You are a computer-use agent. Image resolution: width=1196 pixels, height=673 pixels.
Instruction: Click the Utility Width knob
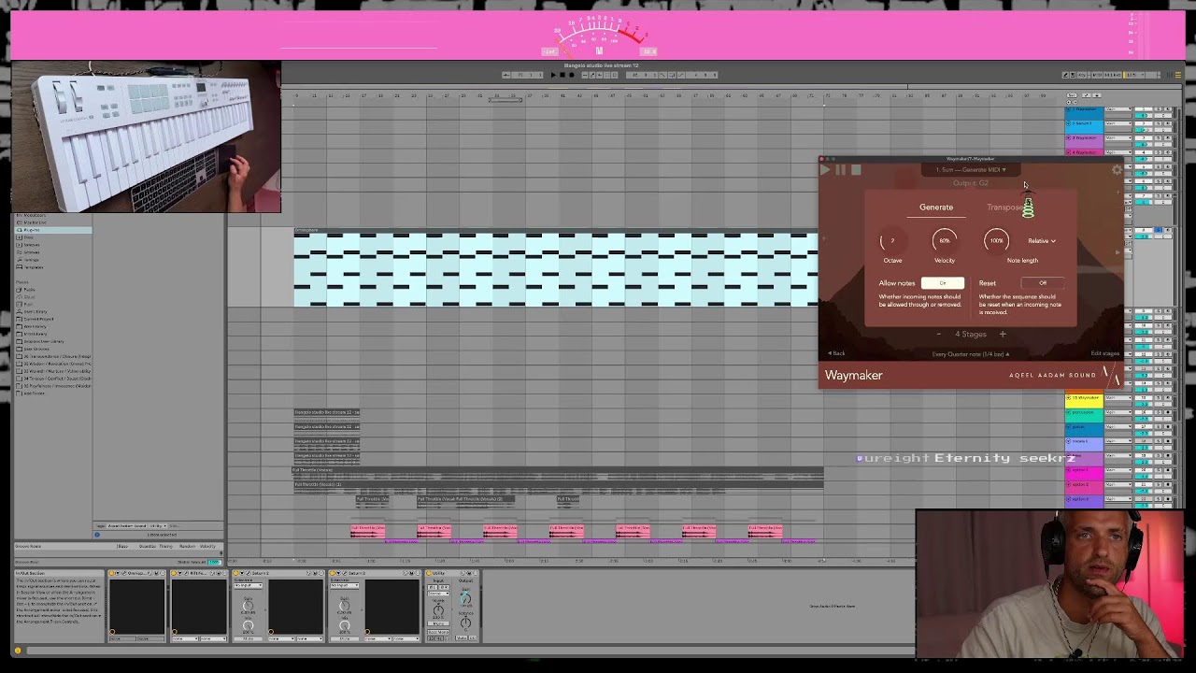pyautogui.click(x=438, y=610)
